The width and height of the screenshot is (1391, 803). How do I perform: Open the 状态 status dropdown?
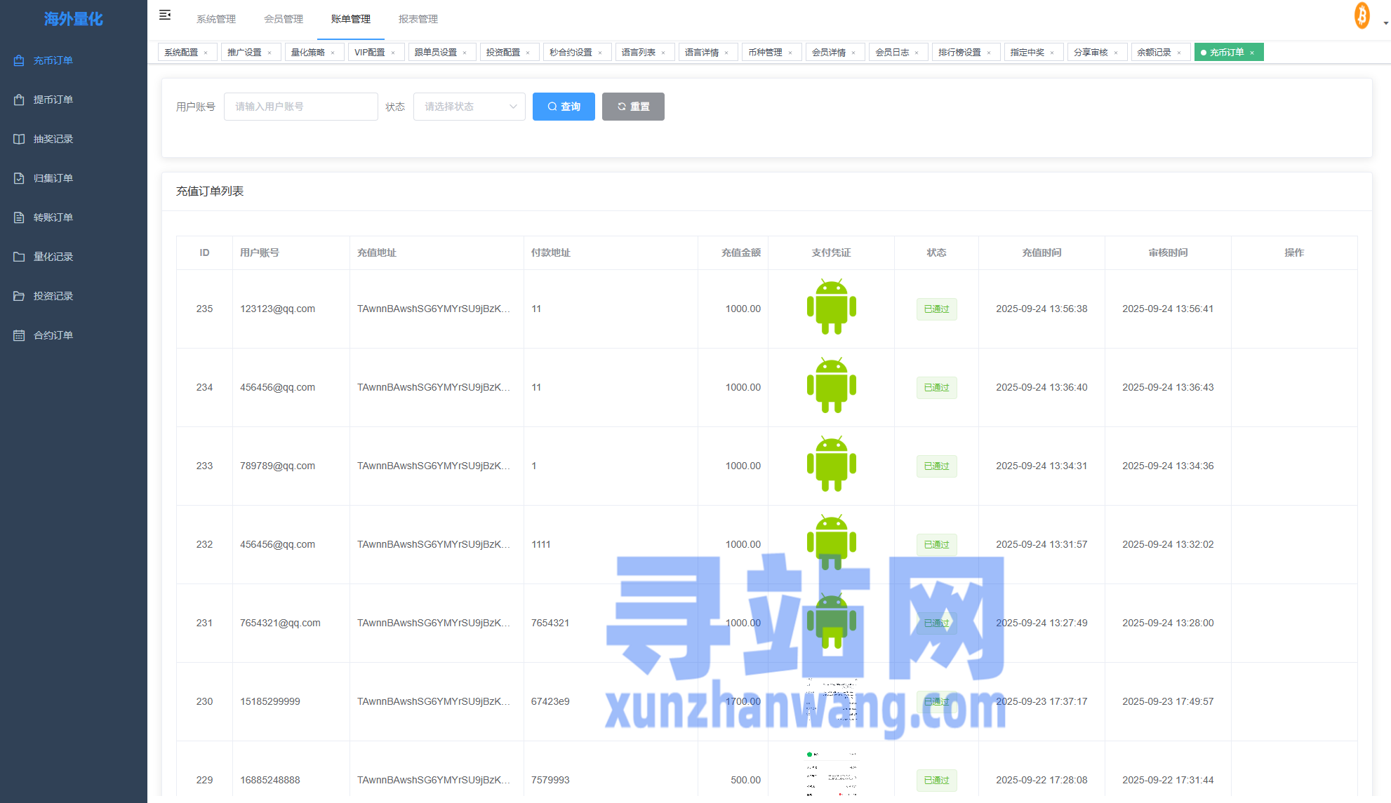click(469, 107)
